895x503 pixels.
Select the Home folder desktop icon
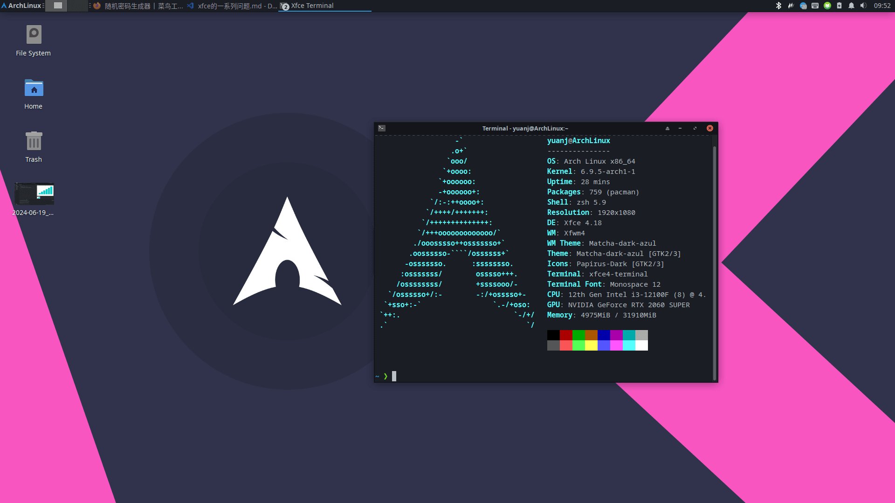pos(34,94)
